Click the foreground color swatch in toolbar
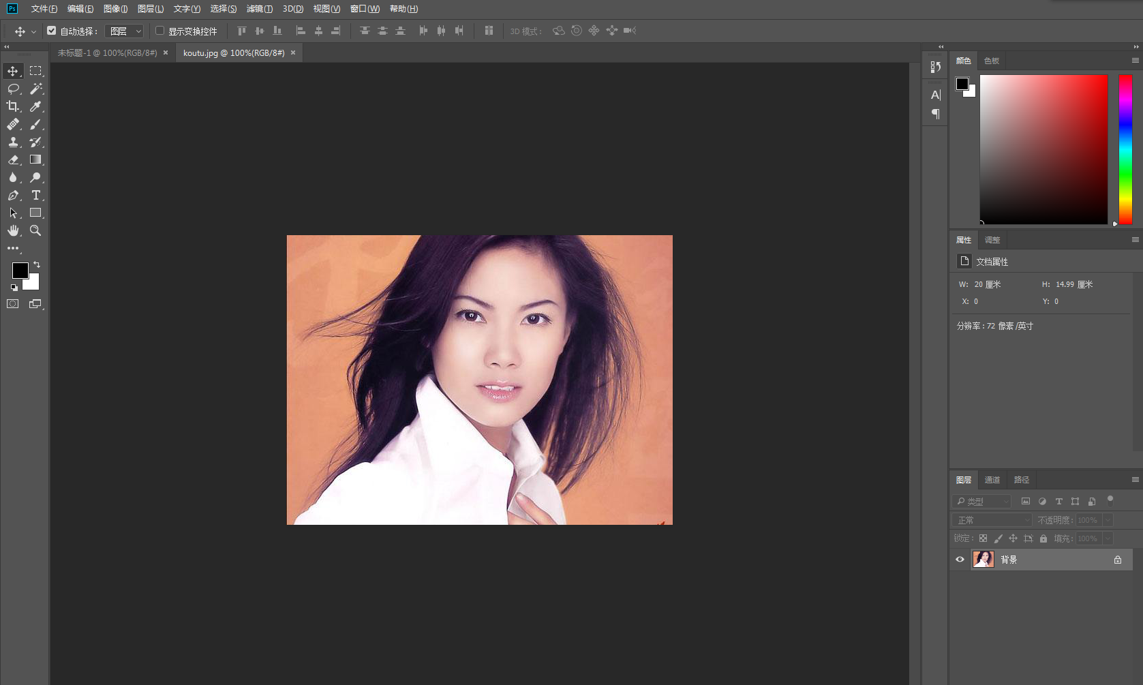 [x=20, y=271]
